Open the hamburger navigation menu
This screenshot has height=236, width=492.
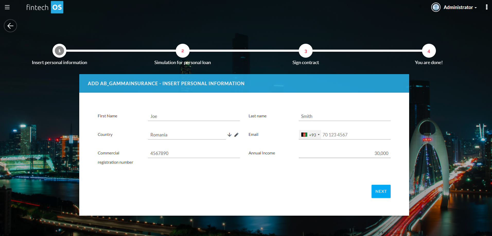[7, 7]
